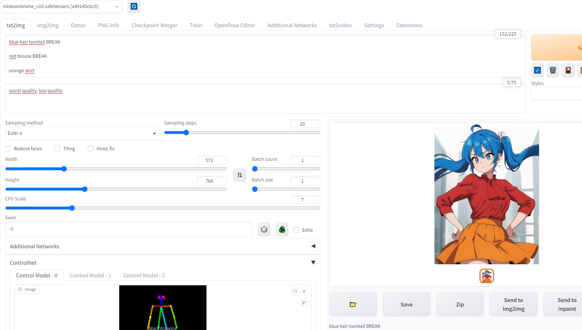The image size is (582, 330).
Task: Remove the ControlNet image with the X icon
Action: 304,291
